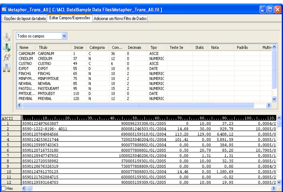Sort by the 'Nome' column header
This screenshot has height=192, width=283.
(24, 47)
